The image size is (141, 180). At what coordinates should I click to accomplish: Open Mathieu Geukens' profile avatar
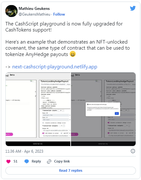pos(11,11)
